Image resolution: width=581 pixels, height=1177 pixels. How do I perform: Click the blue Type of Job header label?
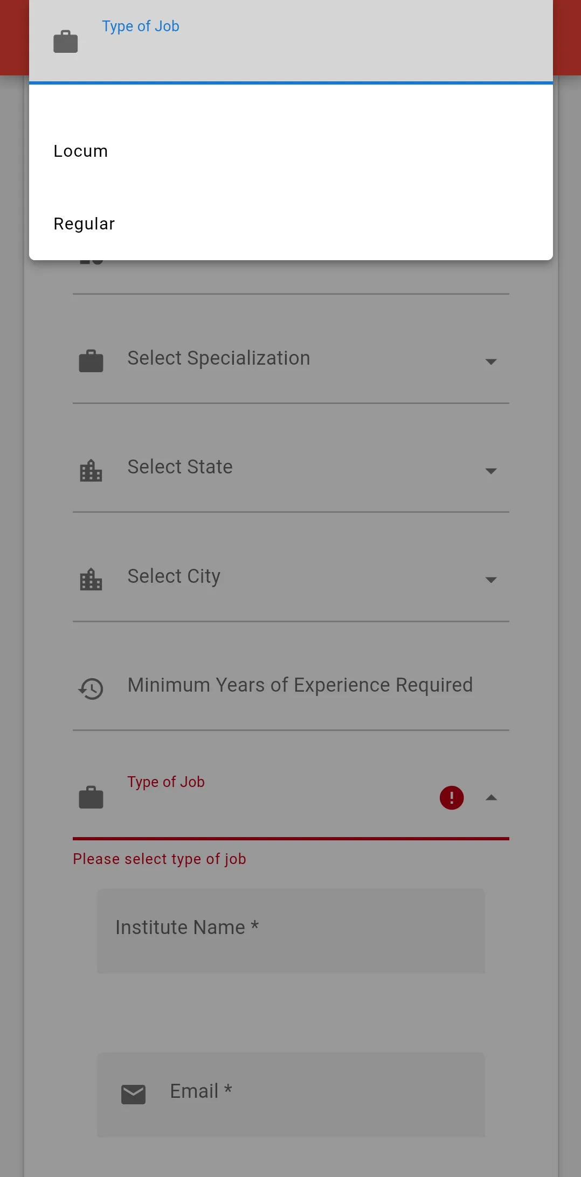click(x=141, y=26)
